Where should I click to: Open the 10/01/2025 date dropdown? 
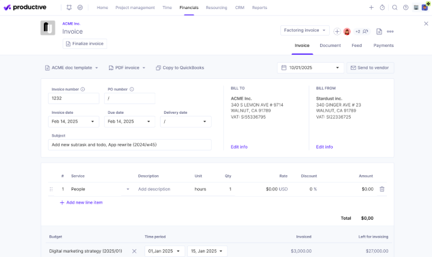tap(310, 68)
